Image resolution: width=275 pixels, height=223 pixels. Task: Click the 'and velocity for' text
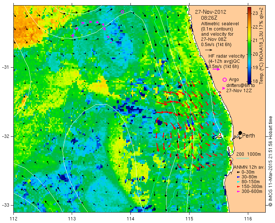pos(217,34)
